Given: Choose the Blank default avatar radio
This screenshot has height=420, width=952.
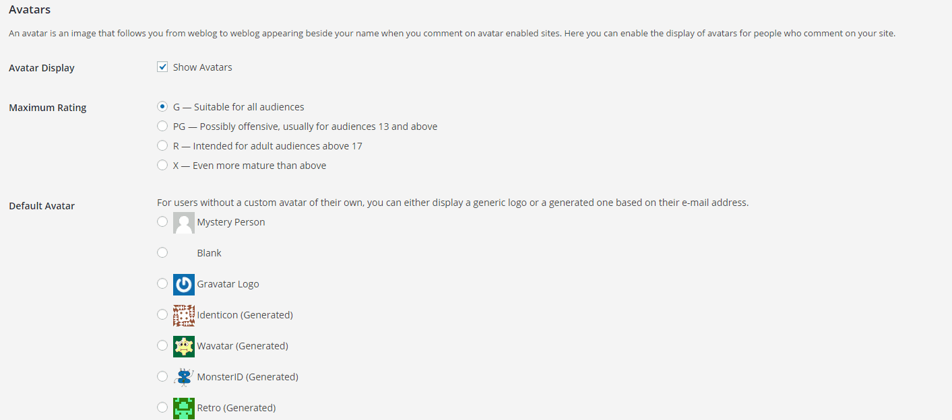Looking at the screenshot, I should [x=162, y=252].
